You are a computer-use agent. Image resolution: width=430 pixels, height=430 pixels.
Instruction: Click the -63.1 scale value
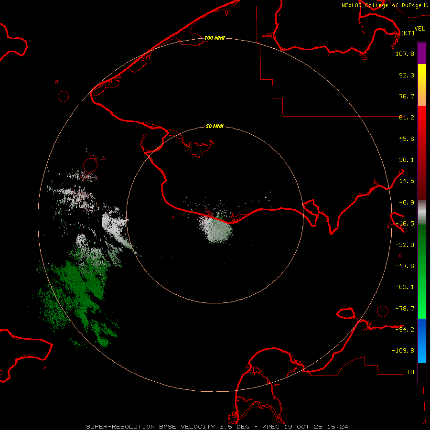[x=405, y=287]
